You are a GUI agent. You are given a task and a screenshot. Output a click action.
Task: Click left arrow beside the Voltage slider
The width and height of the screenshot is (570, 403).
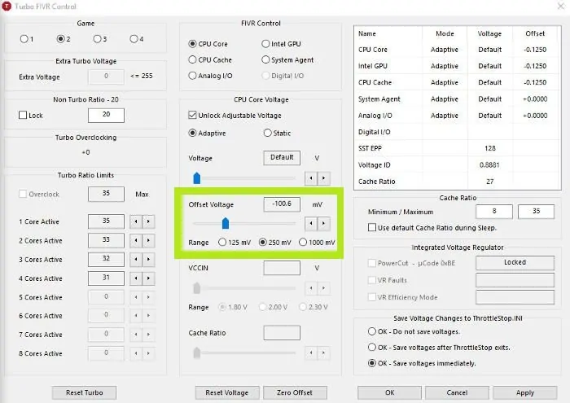(311, 178)
